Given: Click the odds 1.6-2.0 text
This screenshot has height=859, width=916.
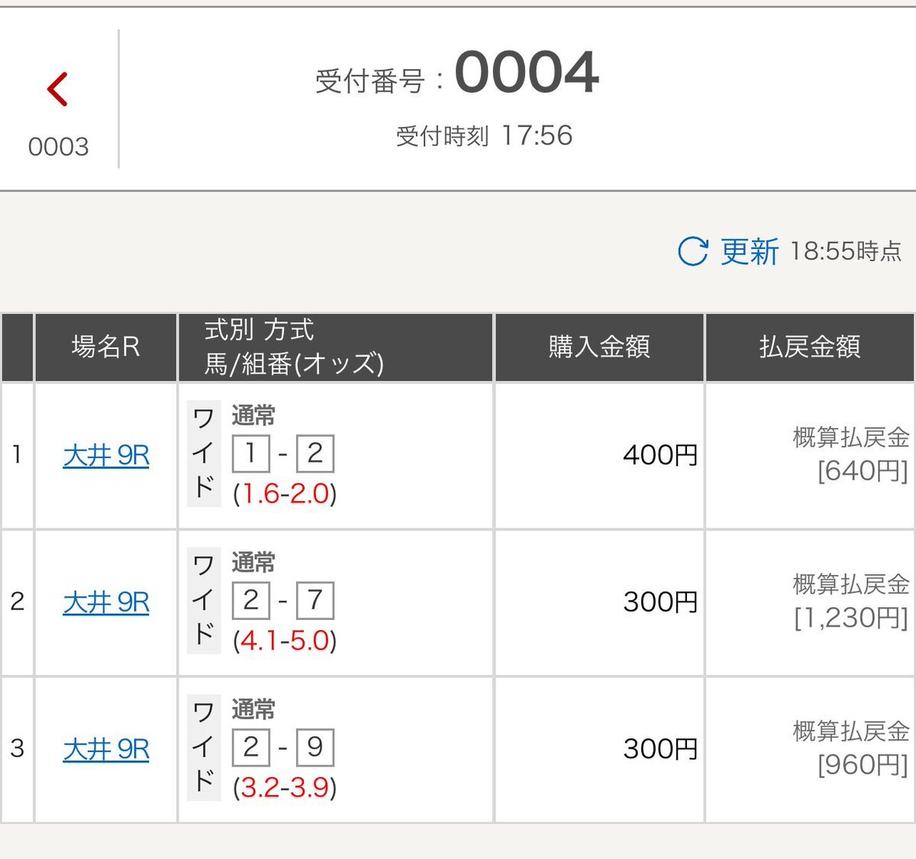Looking at the screenshot, I should click(x=285, y=493).
